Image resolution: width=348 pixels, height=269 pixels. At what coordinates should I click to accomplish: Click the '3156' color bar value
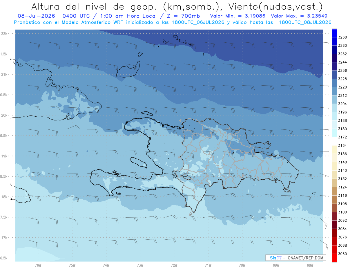[x=342, y=154]
